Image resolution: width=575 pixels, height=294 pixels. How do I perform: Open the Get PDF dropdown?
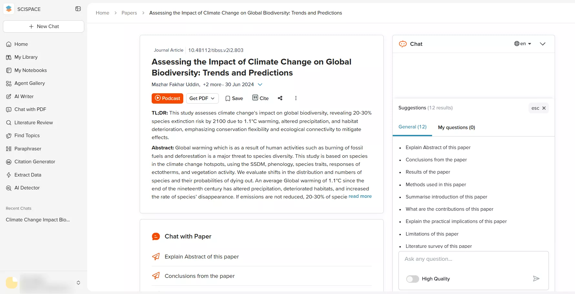pyautogui.click(x=202, y=98)
